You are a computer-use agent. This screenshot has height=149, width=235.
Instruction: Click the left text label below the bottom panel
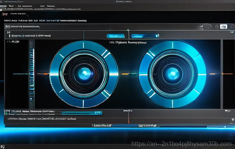point(102,125)
